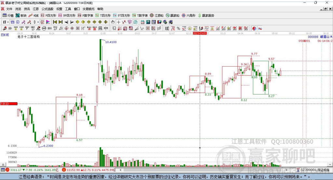Open 赢家服务 service with dollar icon
The image size is (333, 180).
click(x=206, y=16)
